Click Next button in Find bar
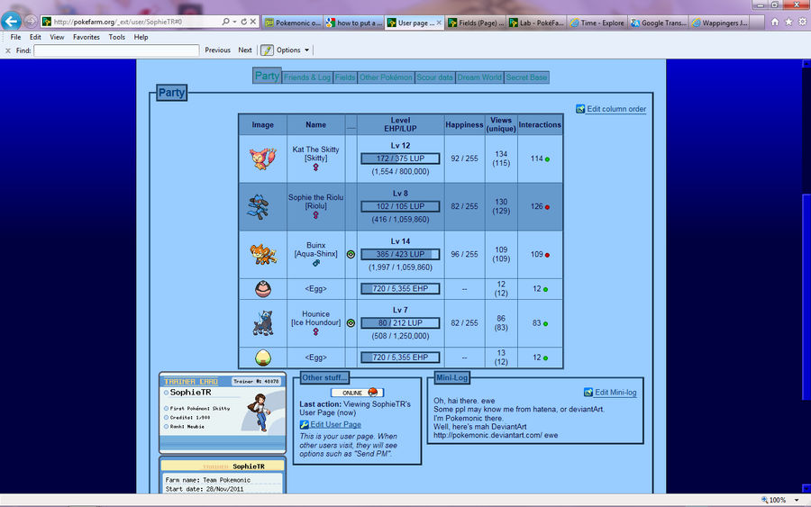 point(245,50)
